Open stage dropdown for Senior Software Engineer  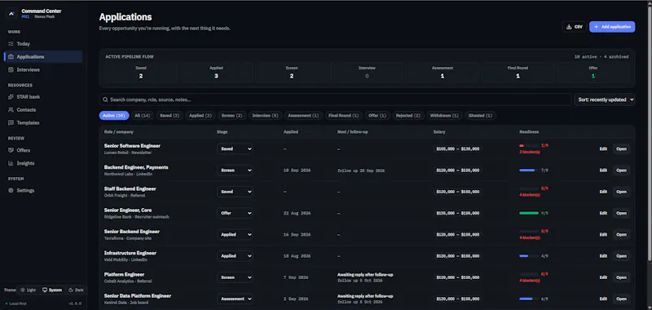click(235, 149)
